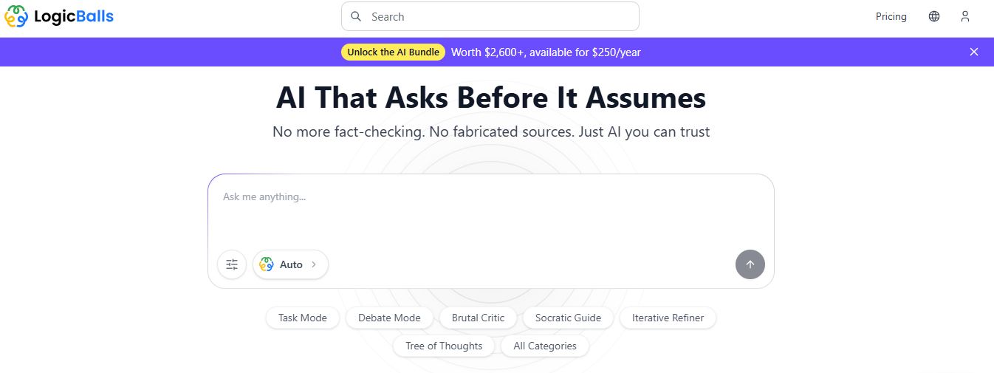Click the LogicBalls logo icon
Screen dimensions: 994x373
(x=16, y=16)
